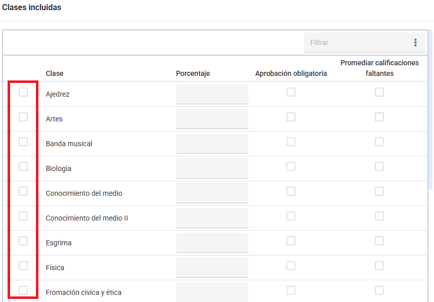The width and height of the screenshot is (434, 302).
Task: Open the three-dot options menu beside Filtrar
Action: [415, 42]
